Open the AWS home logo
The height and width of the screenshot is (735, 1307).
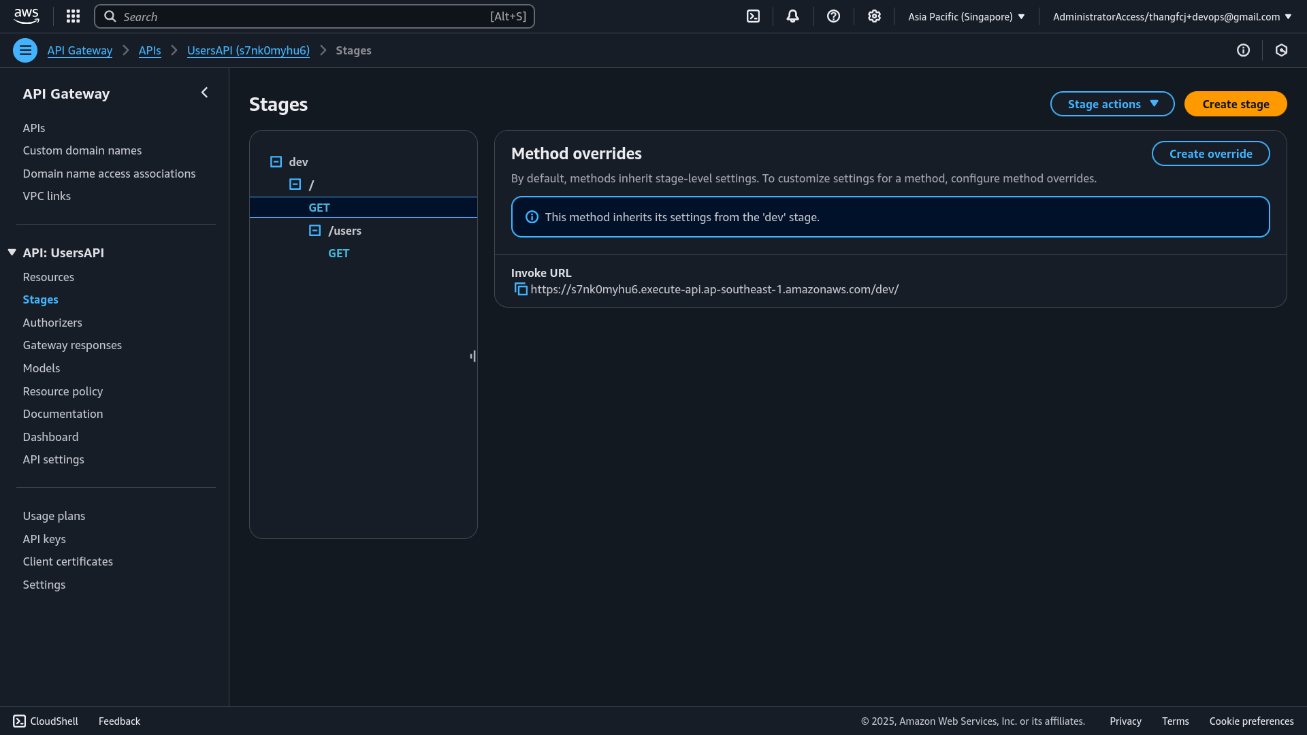coord(27,16)
